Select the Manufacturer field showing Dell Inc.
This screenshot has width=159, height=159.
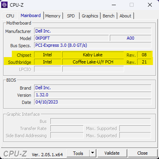[93, 31]
